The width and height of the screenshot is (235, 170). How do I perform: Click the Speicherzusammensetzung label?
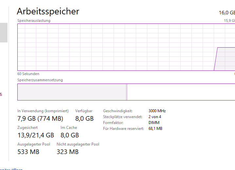coord(40,80)
